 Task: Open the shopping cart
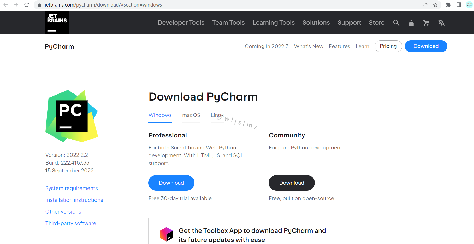coord(426,23)
